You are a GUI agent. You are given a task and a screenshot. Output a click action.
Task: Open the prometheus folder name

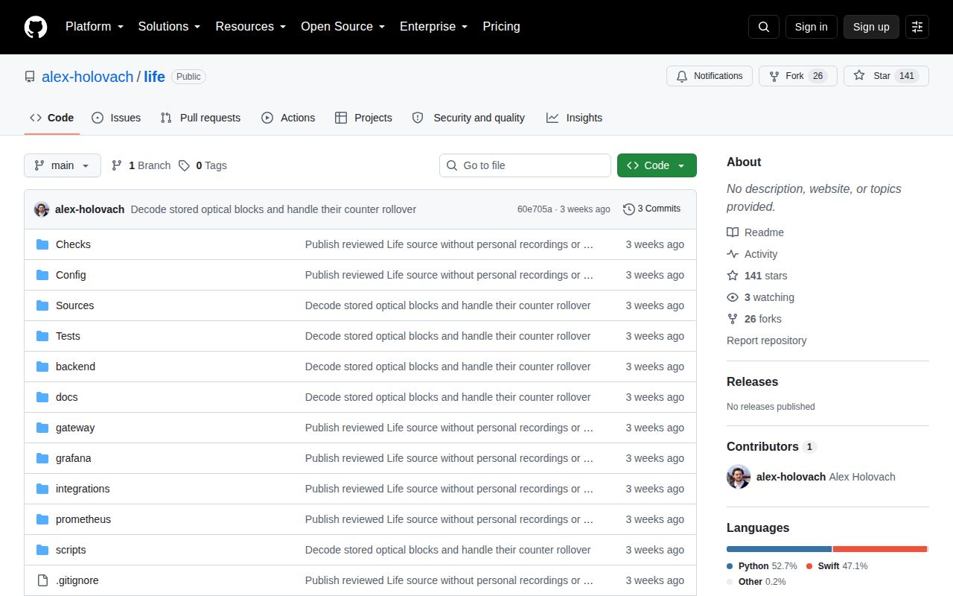click(83, 519)
